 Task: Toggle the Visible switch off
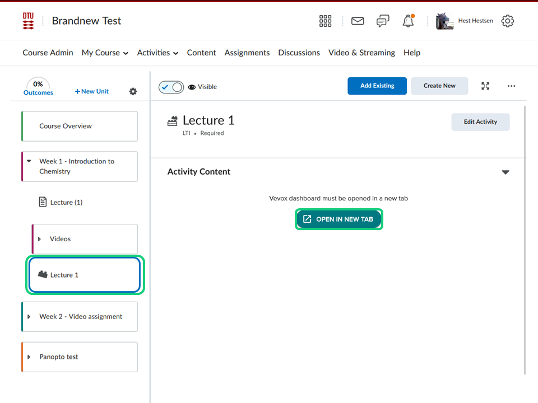171,87
